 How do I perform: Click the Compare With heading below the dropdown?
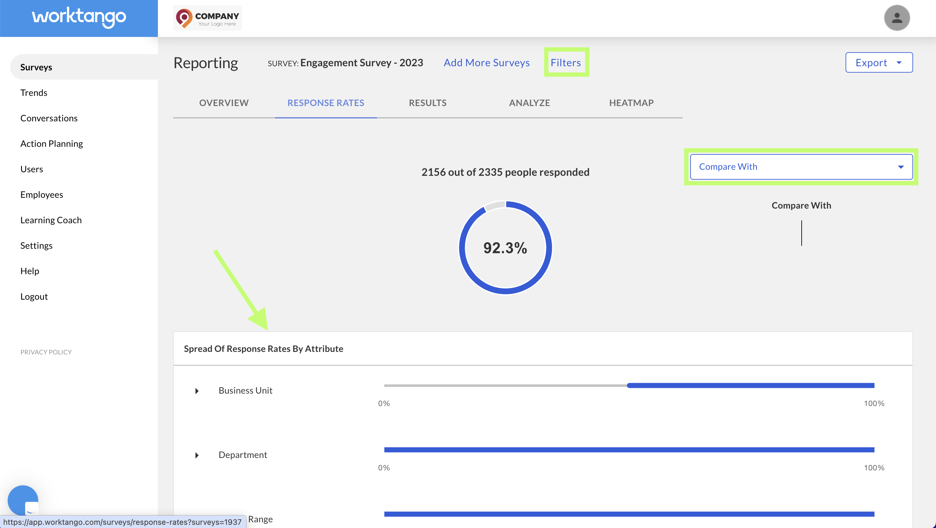tap(801, 205)
